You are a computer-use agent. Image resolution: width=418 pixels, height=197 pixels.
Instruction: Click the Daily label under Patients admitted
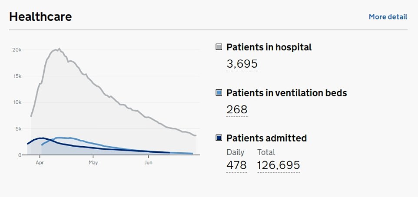pos(236,152)
